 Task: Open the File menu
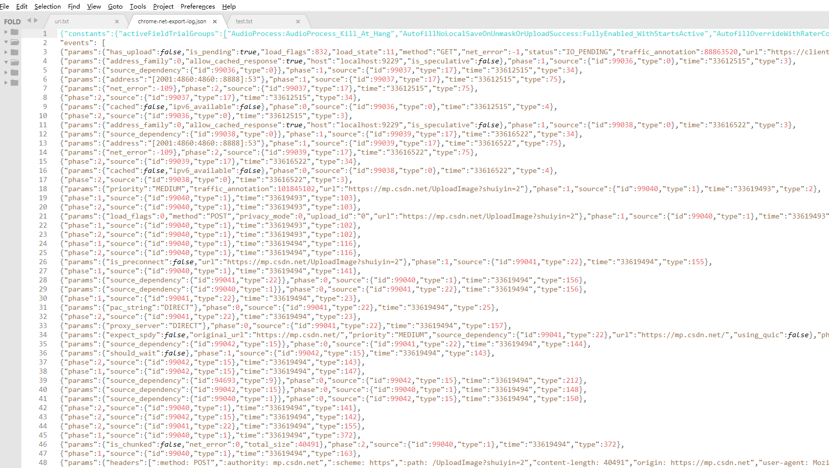(x=4, y=7)
